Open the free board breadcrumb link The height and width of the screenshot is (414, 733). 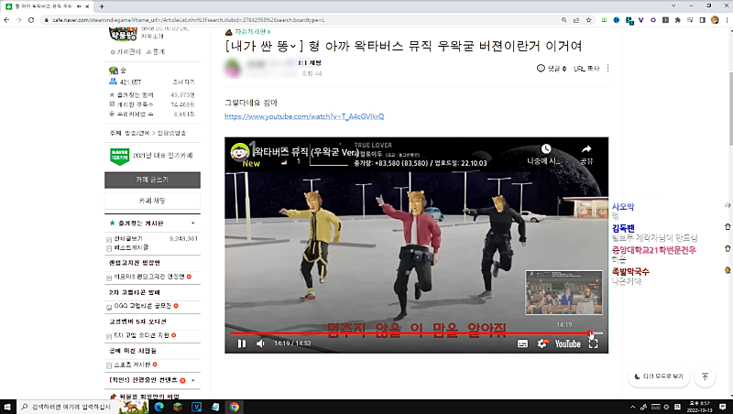(253, 32)
